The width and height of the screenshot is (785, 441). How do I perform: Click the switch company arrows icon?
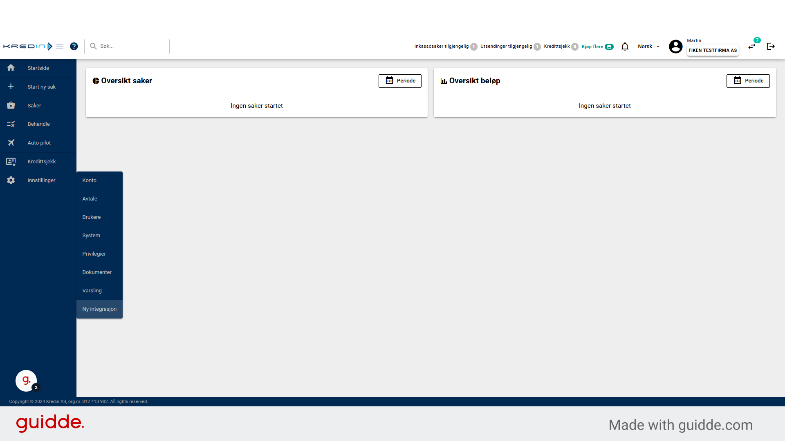pyautogui.click(x=752, y=47)
